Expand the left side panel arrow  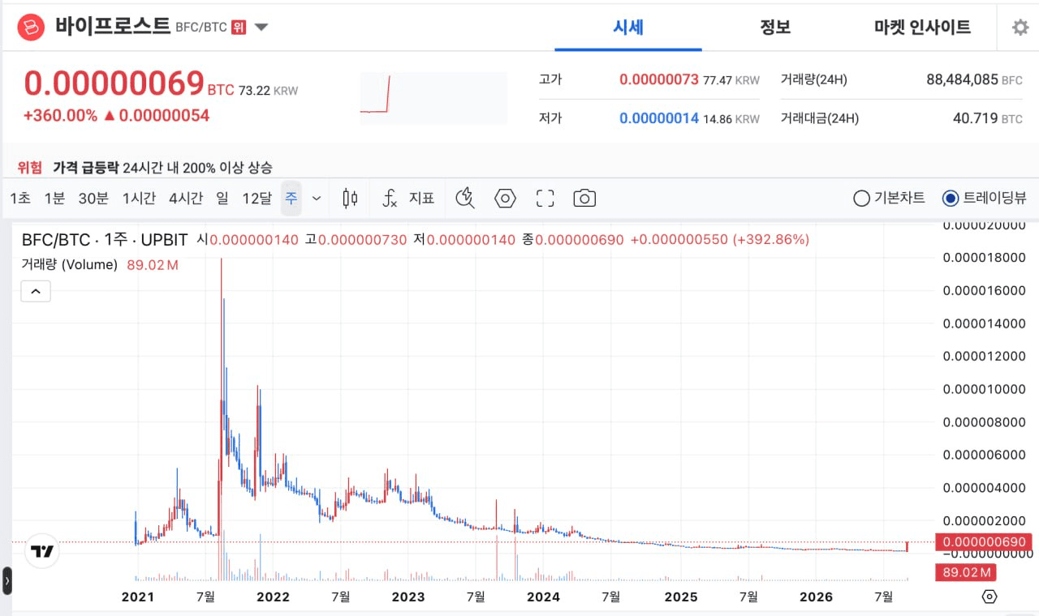pos(7,580)
